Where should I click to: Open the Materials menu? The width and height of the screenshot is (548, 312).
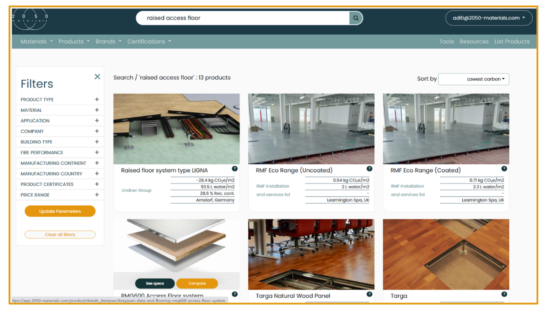tap(36, 41)
